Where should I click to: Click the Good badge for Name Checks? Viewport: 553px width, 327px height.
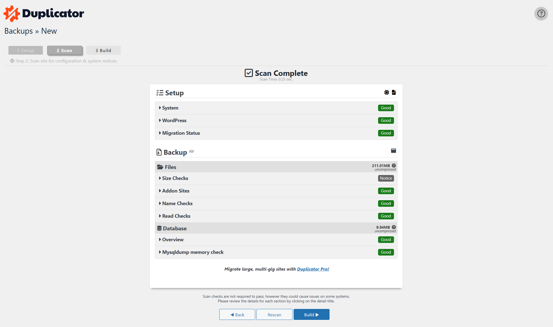386,203
